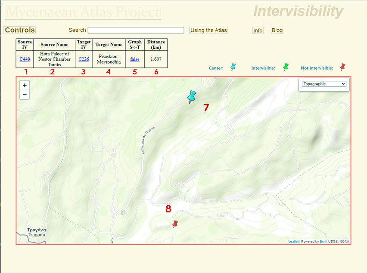The image size is (367, 273).
Task: Open the Topographic basemap dropdown
Action: coord(324,84)
